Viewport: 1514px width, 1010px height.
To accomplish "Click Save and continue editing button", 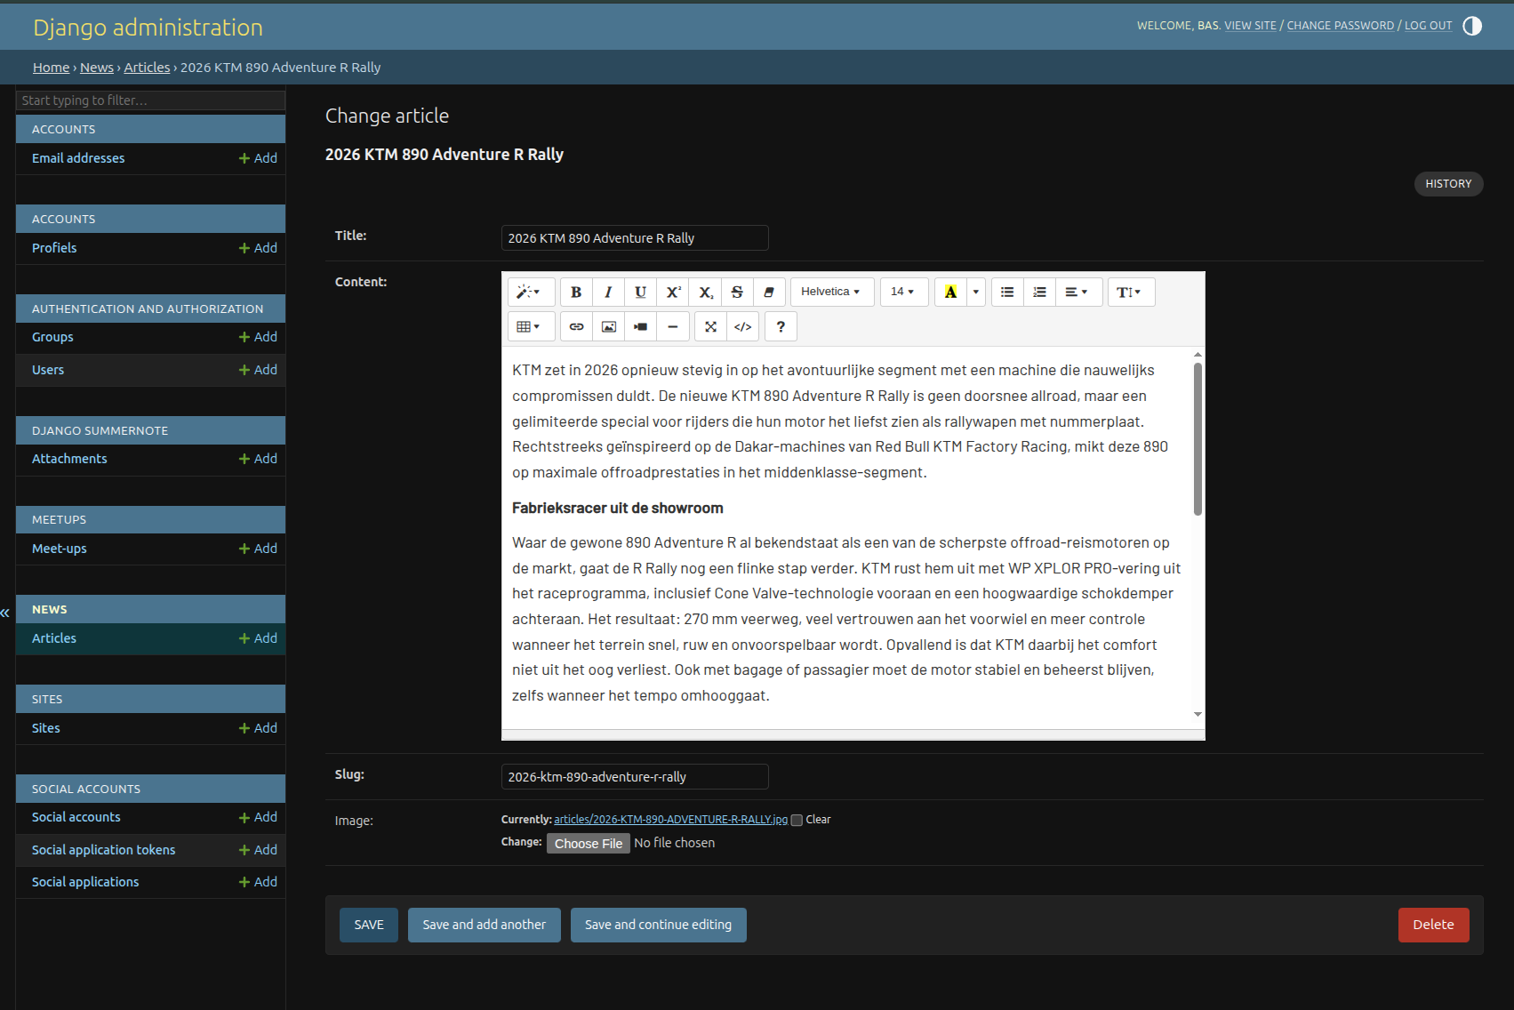I will pyautogui.click(x=658, y=925).
